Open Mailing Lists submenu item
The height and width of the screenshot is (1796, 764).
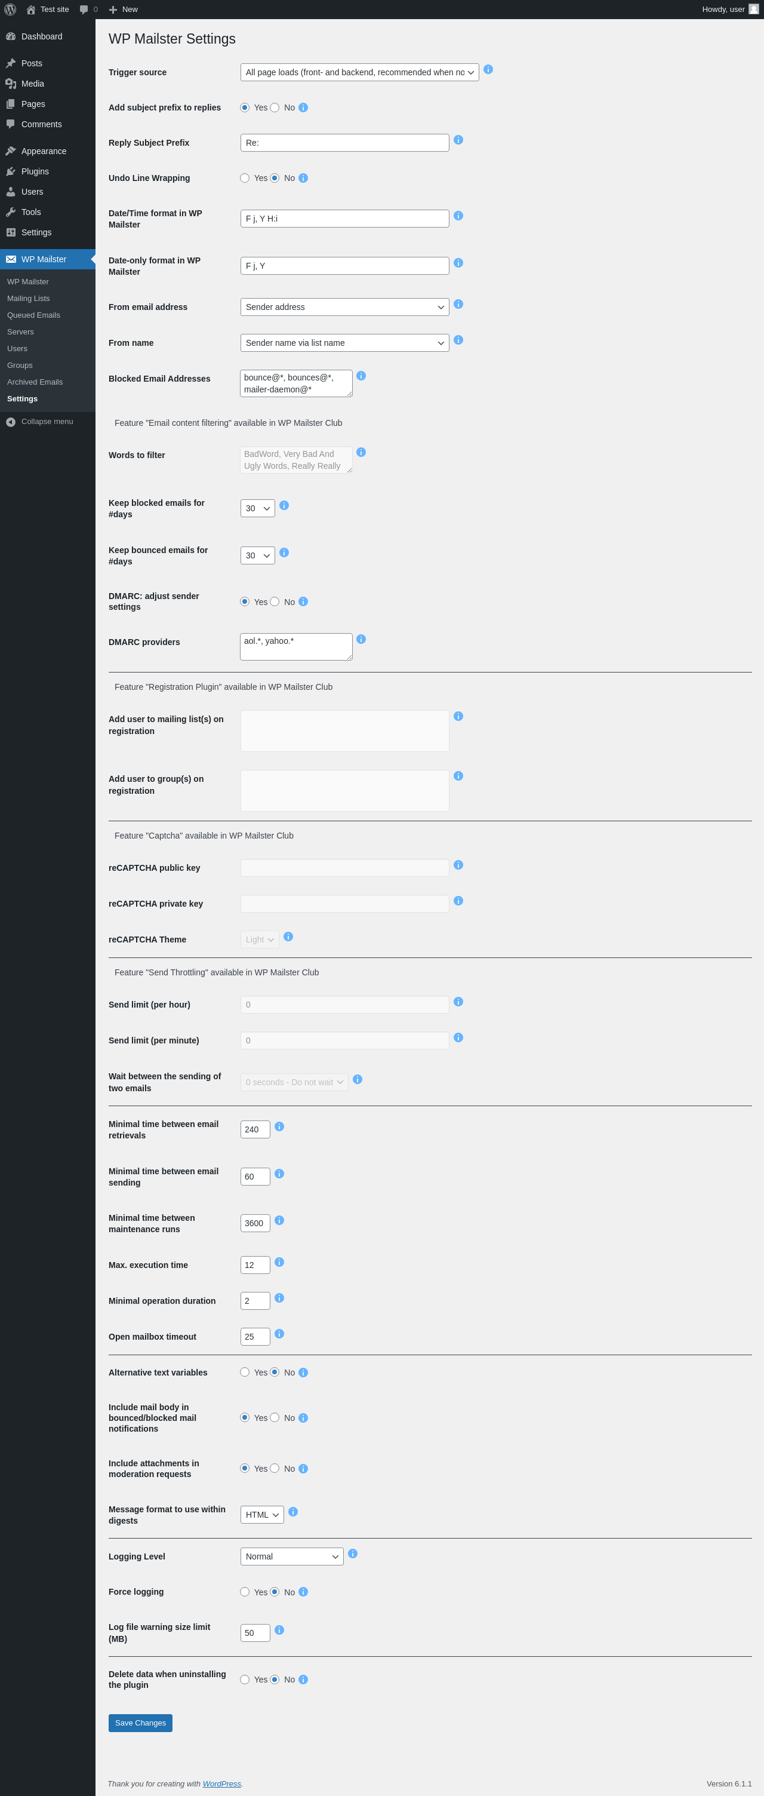(x=29, y=299)
